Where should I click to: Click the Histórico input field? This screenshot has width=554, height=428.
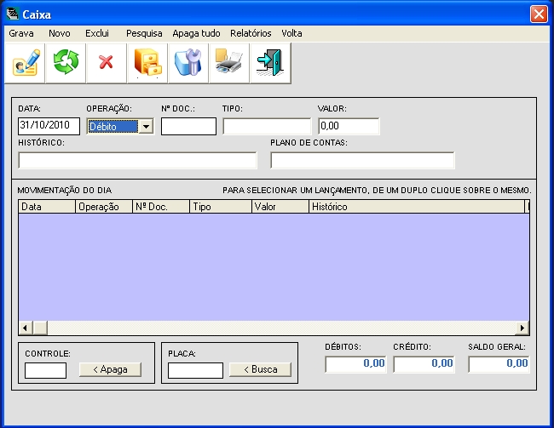[x=137, y=160]
